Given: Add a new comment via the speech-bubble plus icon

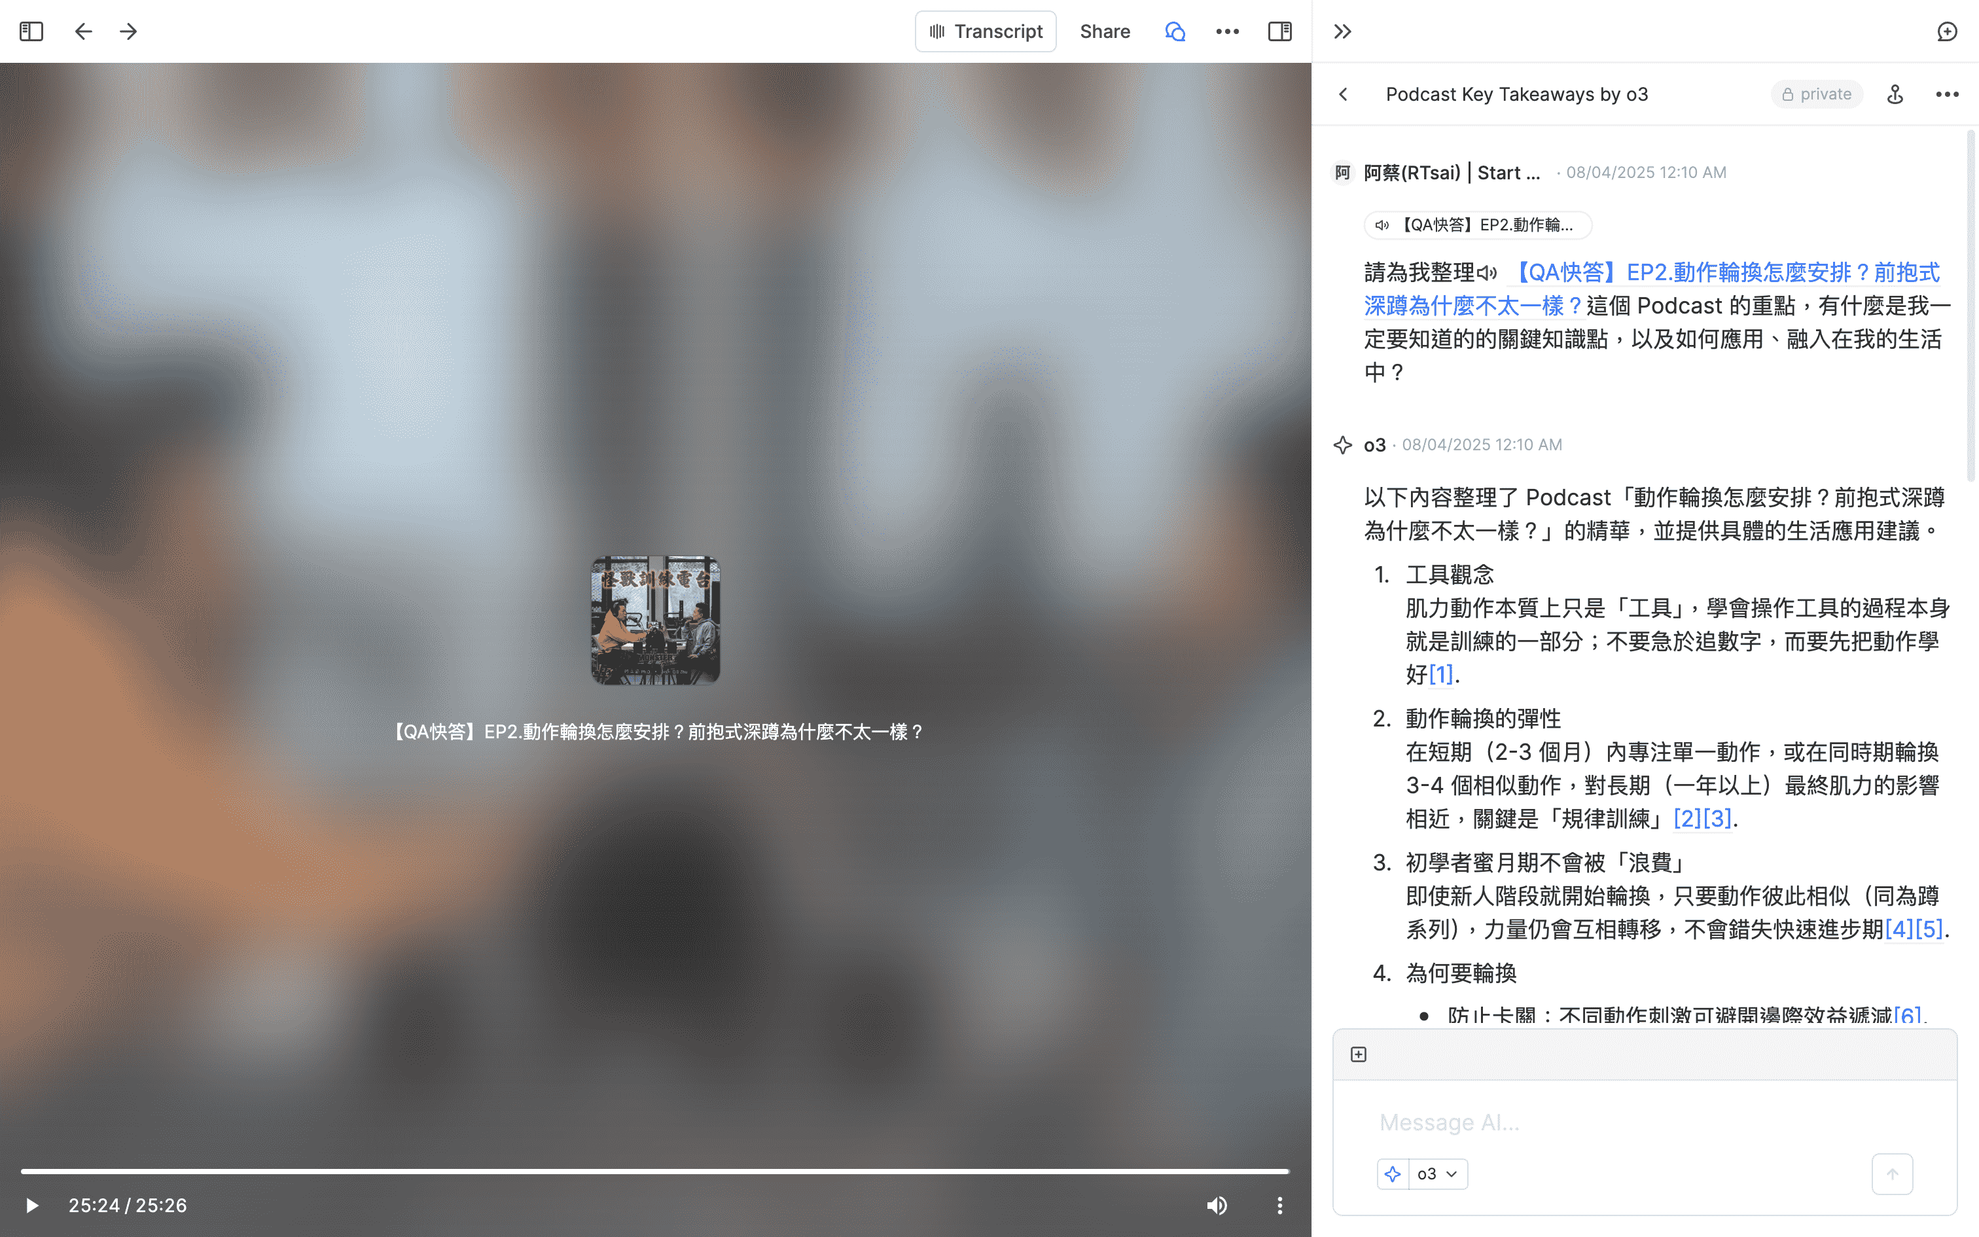Looking at the screenshot, I should (x=1948, y=31).
